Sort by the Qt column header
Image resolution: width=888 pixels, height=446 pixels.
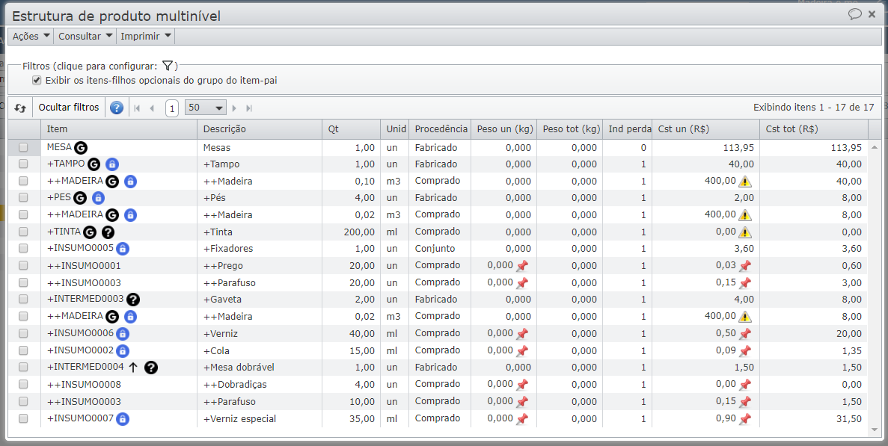pos(351,129)
